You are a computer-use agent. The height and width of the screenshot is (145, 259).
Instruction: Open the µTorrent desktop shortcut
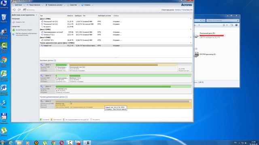coord(4,132)
